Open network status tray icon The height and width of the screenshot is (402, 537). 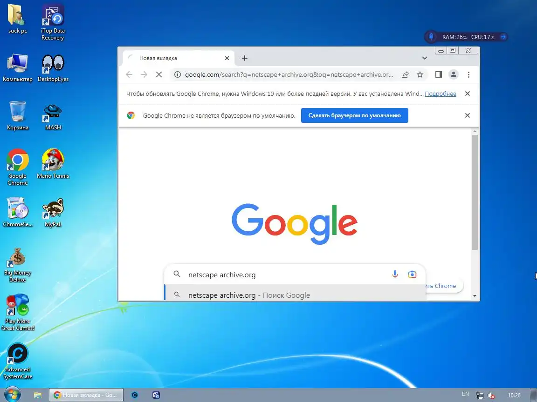tap(480, 395)
